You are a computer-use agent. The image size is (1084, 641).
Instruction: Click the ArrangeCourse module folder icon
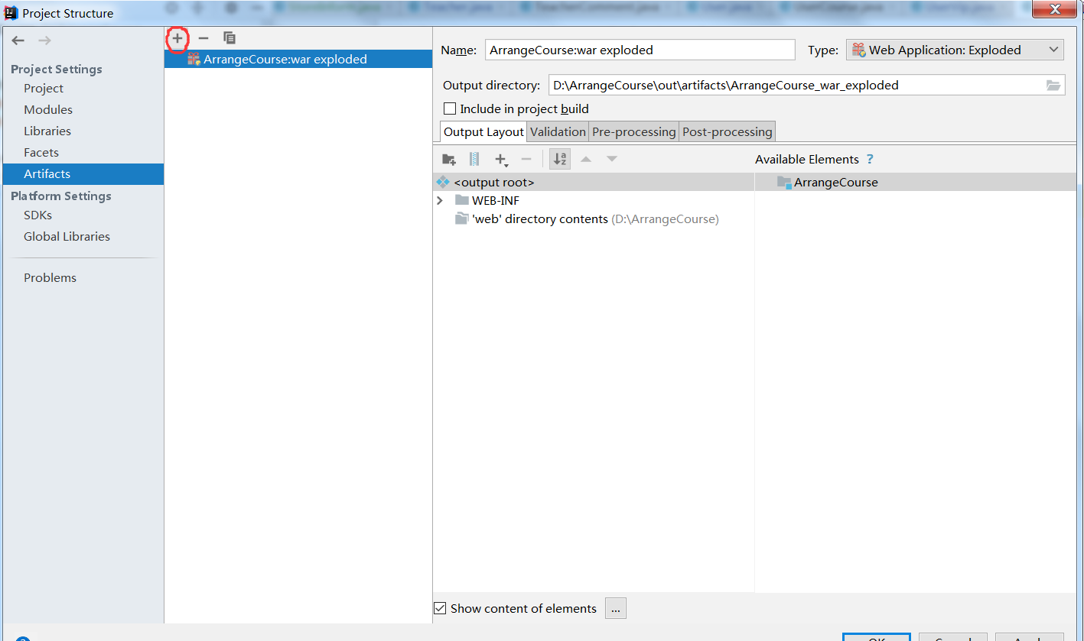click(784, 182)
